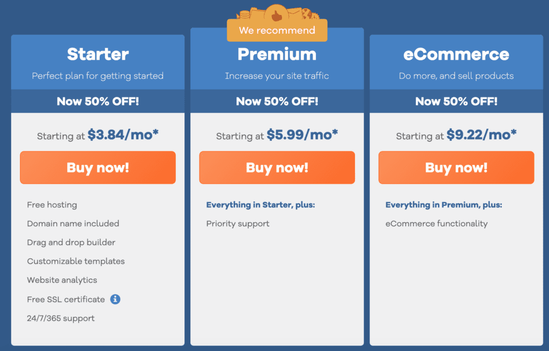Click Buy now for Starter plan

tap(98, 167)
